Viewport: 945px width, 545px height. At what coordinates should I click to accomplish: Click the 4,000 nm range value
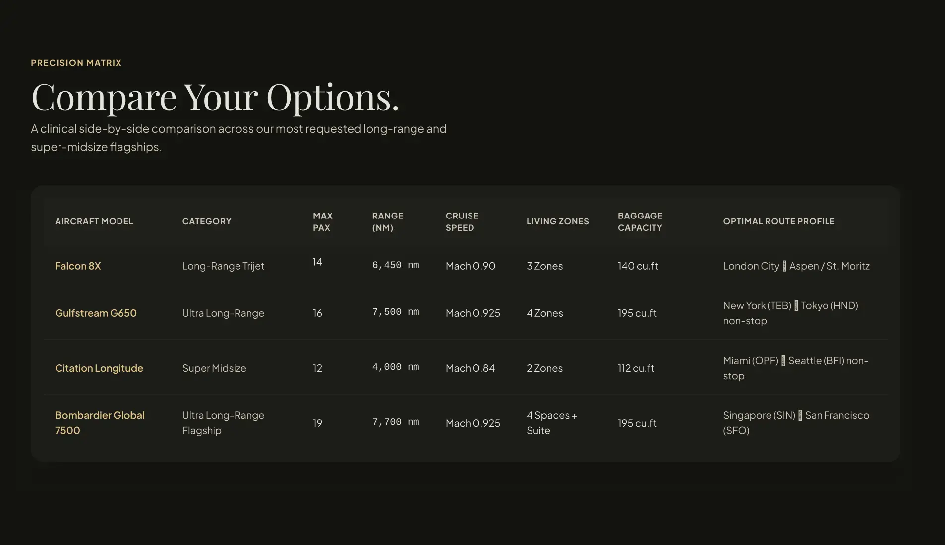click(396, 367)
